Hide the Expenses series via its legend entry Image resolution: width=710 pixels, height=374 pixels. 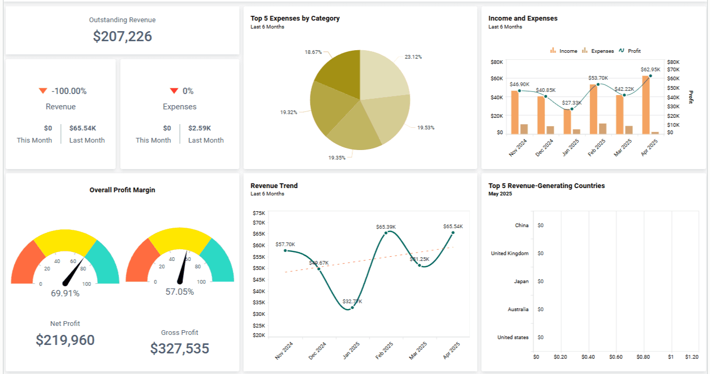(603, 51)
